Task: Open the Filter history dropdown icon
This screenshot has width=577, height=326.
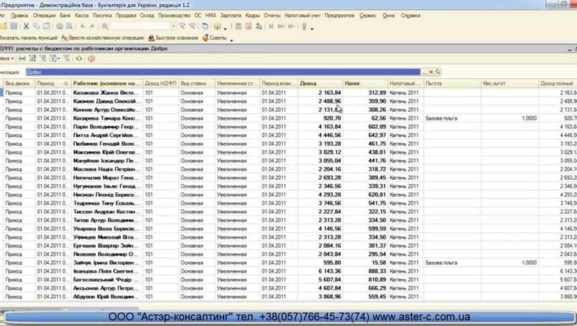Action: pyautogui.click(x=55, y=58)
